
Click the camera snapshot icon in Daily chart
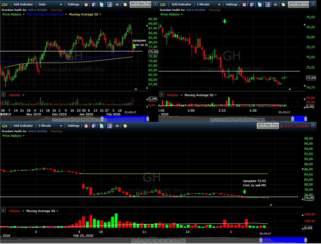click(x=117, y=5)
